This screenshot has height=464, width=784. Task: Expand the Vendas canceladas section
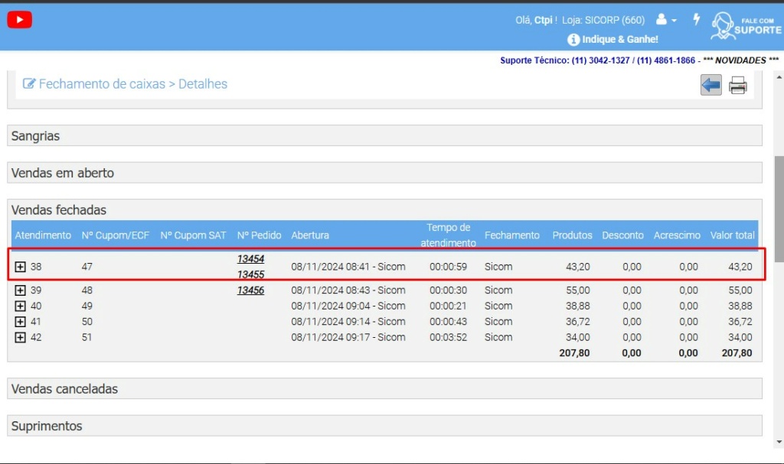[384, 388]
